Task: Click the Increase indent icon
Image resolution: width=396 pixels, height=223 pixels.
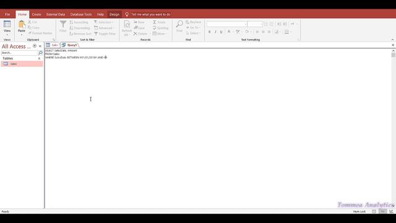Action: [x=285, y=24]
